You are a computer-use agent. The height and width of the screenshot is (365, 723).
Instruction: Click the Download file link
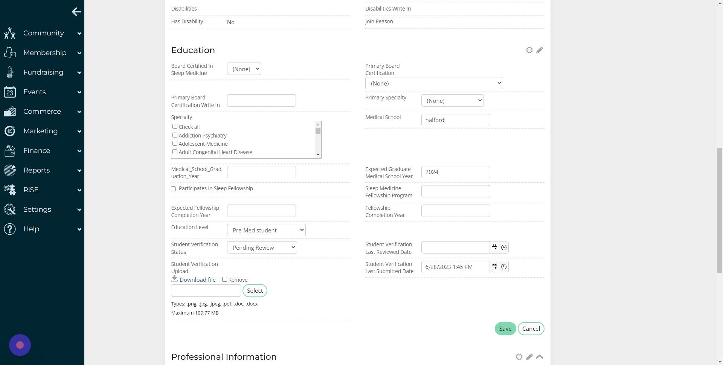(197, 279)
